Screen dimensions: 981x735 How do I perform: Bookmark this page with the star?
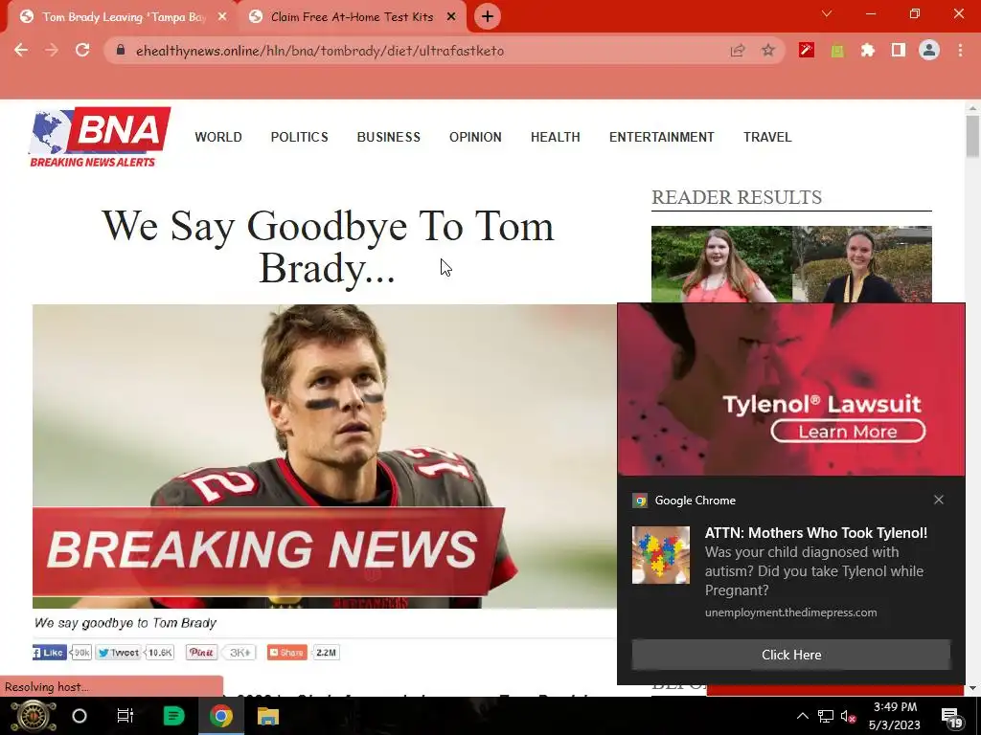[768, 51]
